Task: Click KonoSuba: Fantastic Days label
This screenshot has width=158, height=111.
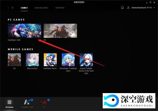Action: (68, 70)
